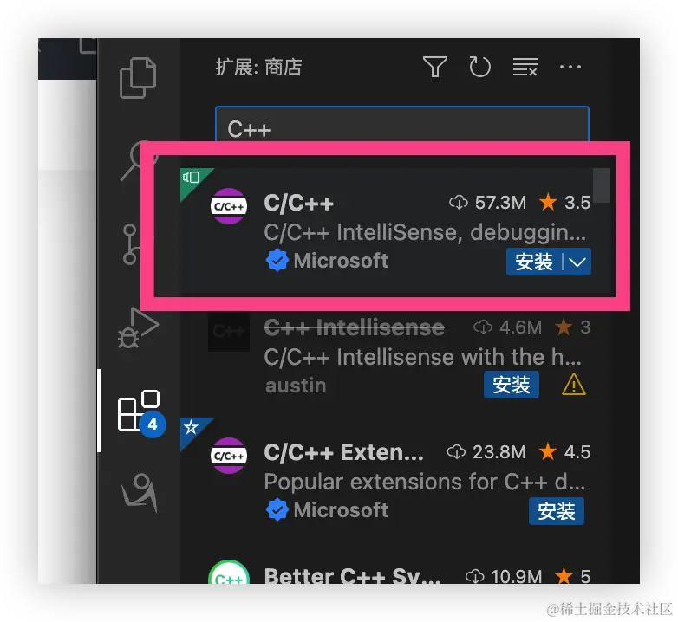Screen dimensions: 678x622
Task: Open Source Control branch icon
Action: [131, 244]
